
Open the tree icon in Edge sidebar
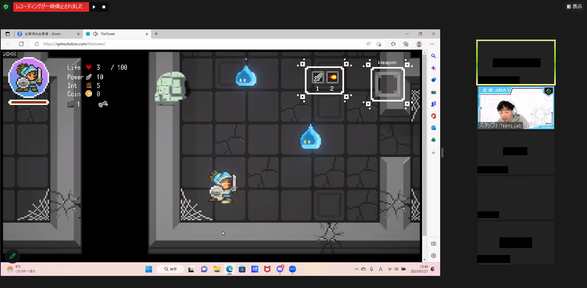pyautogui.click(x=434, y=140)
